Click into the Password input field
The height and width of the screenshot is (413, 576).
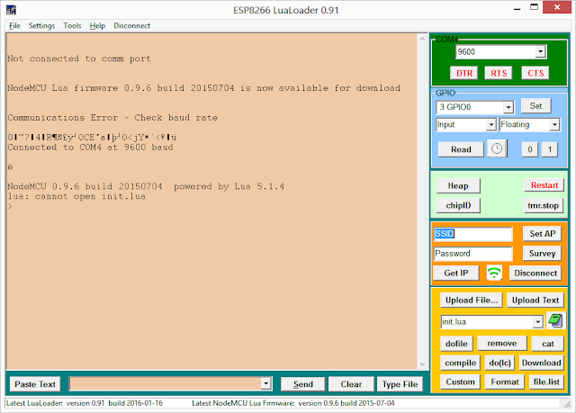coord(473,254)
